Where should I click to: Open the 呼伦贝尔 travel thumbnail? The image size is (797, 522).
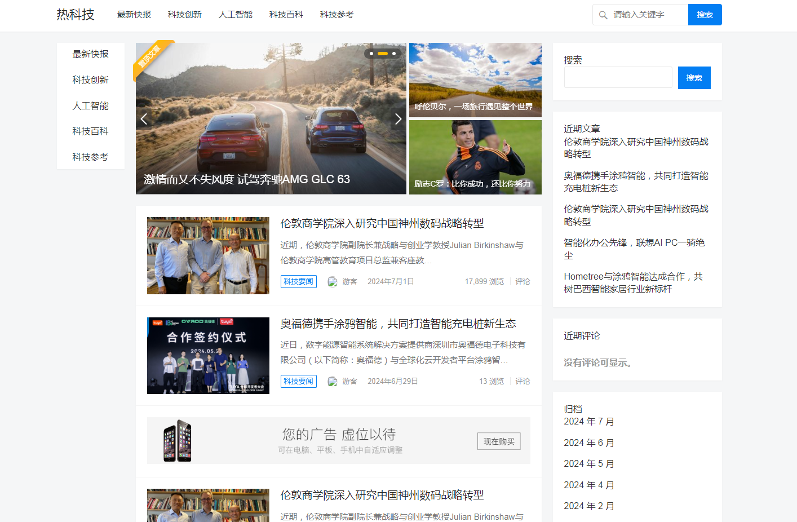point(475,80)
